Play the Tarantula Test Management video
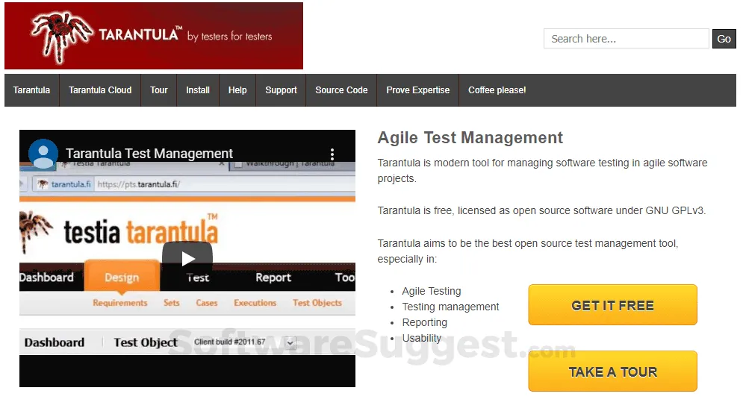 click(x=187, y=258)
